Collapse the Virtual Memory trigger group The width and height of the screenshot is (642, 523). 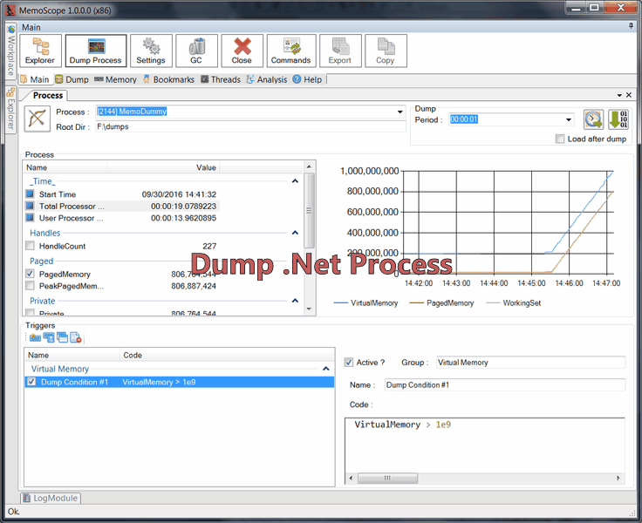(326, 370)
